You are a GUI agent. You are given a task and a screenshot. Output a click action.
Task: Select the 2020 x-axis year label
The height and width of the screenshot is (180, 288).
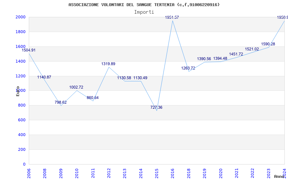point(221,172)
